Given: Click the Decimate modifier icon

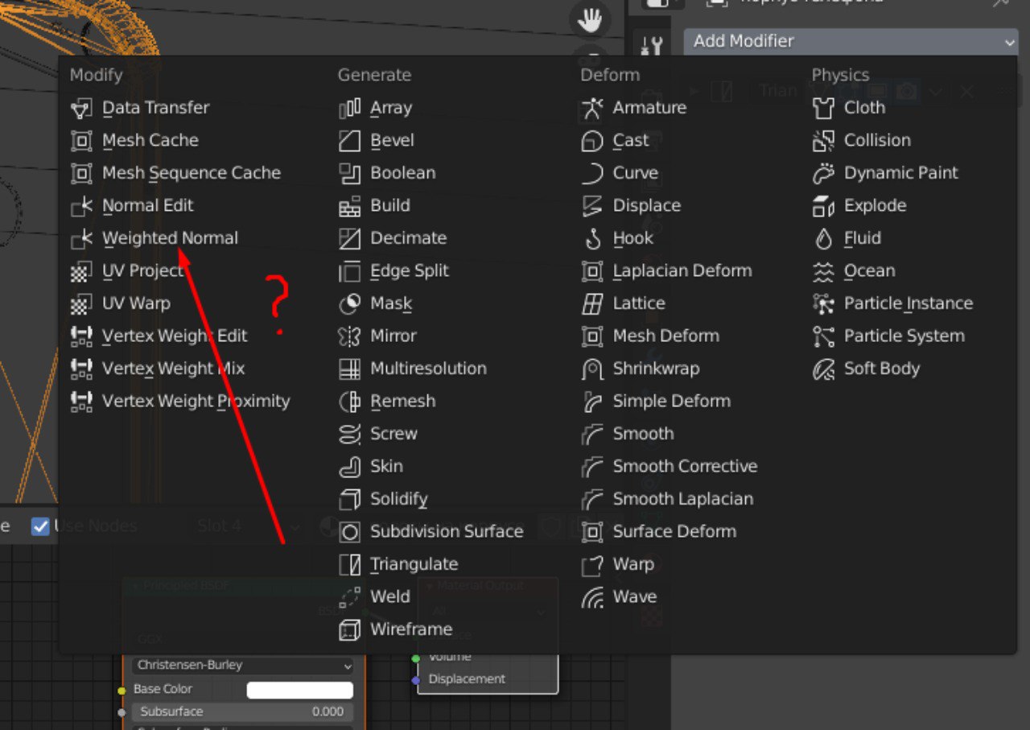Looking at the screenshot, I should 350,238.
